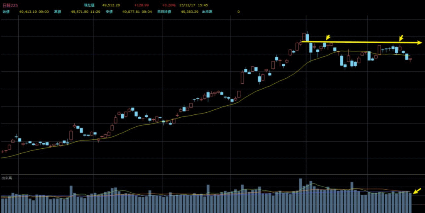
Task: Click the 出来高 label of the volume panel
Action: pos(7,178)
